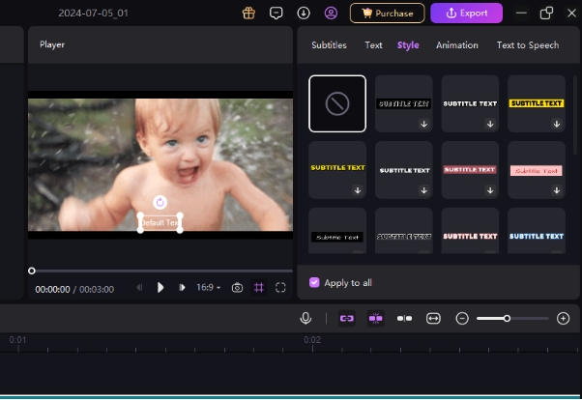Open the 16:9 aspect ratio dropdown
This screenshot has height=400, width=582.
[208, 288]
